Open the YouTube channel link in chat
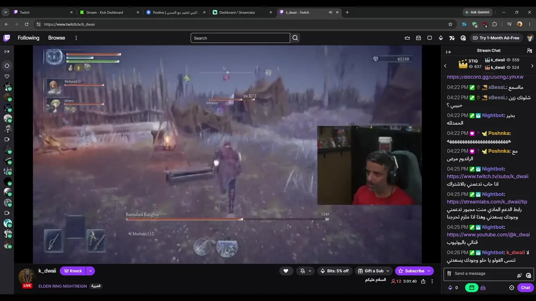536x301 pixels. pos(488,235)
